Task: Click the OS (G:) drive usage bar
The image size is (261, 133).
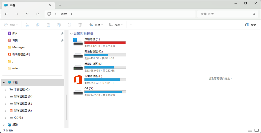Action: (105, 92)
